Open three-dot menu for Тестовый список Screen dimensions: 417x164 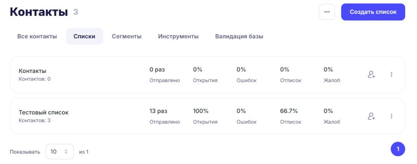(391, 116)
